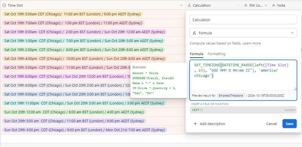This screenshot has height=147, width=302.
Task: Insert the LEFT() function suggestion
Action: 243,110
